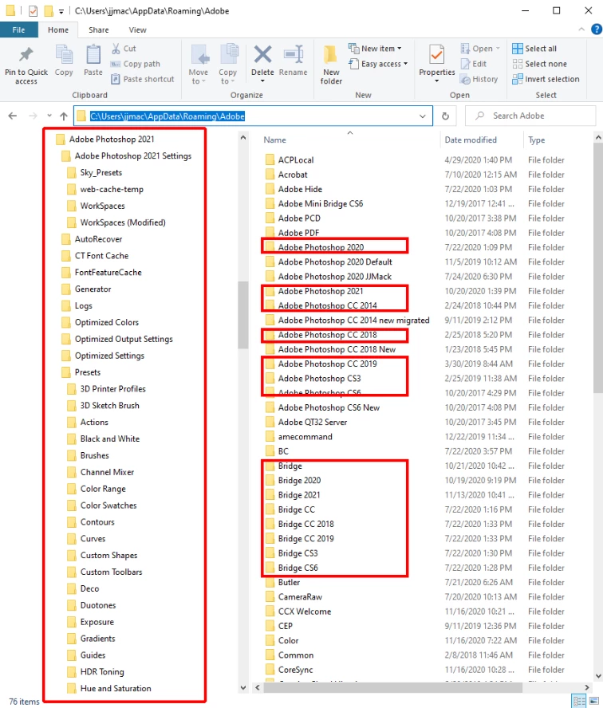Click the navigation pane vertical scrollbar thumb
This screenshot has width=603, height=708.
[243, 315]
